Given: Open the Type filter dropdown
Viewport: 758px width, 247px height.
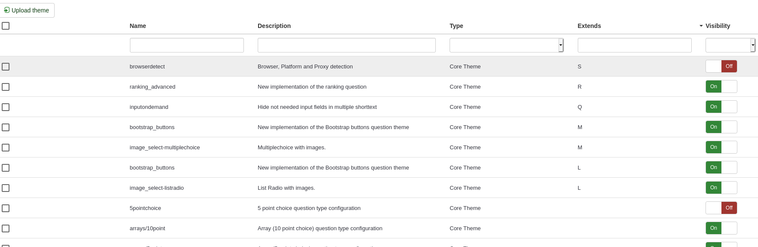Looking at the screenshot, I should point(506,45).
